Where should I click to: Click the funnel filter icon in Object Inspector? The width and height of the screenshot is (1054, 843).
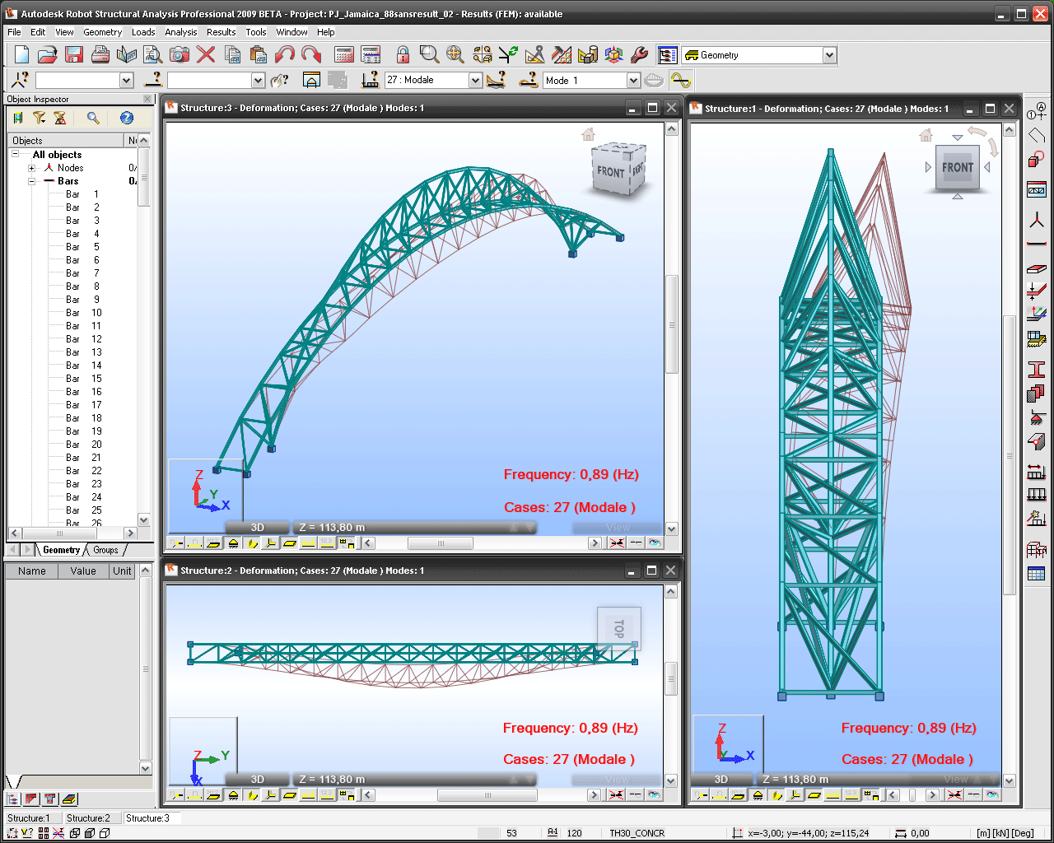39,119
